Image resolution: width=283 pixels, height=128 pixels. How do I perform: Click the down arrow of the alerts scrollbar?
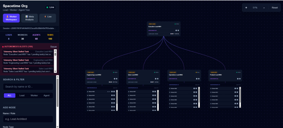(55, 71)
